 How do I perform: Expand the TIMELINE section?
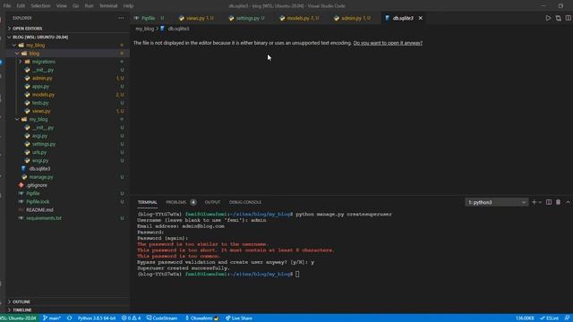point(68,310)
